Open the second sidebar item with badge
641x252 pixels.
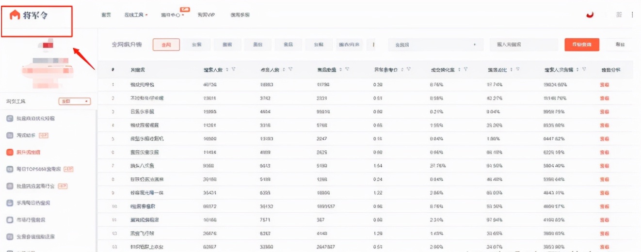(27, 135)
